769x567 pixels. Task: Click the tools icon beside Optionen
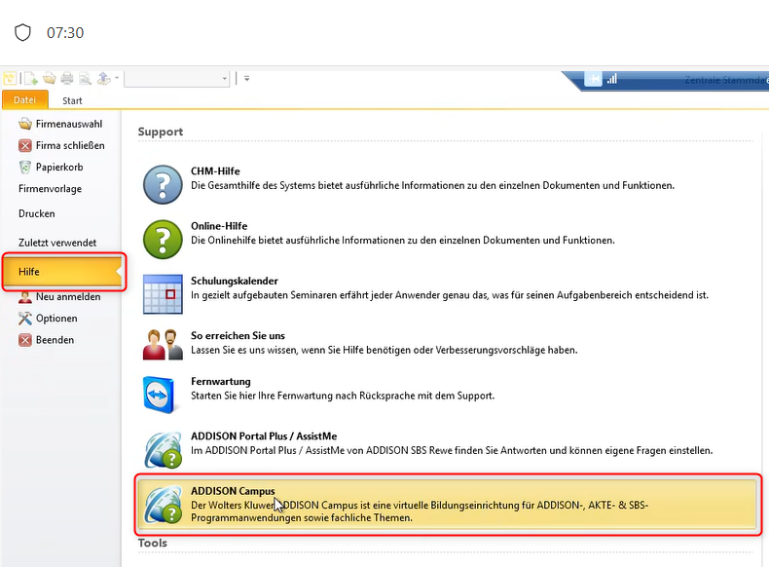[x=25, y=319]
